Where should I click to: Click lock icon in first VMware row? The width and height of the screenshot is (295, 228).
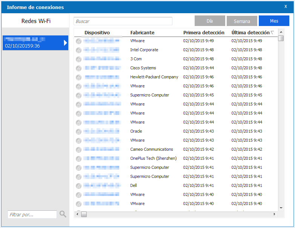(78, 41)
